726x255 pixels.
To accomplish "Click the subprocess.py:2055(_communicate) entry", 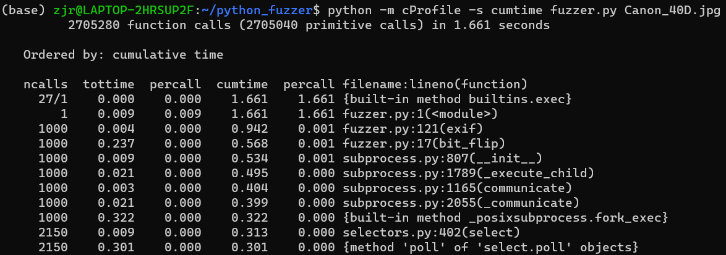I will [461, 203].
